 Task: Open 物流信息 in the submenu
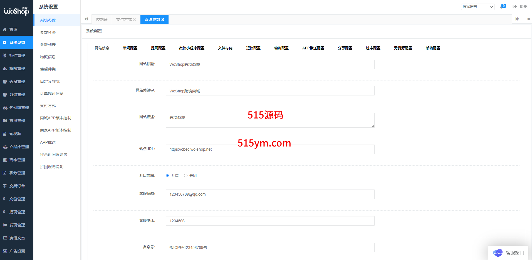48,57
